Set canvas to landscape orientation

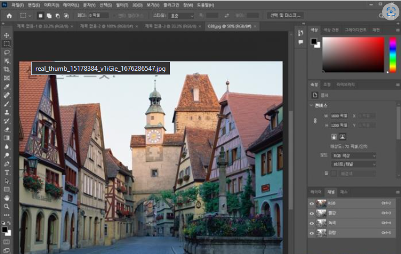pos(343,136)
